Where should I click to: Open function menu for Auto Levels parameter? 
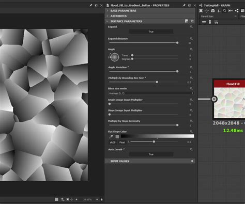pos(191,149)
